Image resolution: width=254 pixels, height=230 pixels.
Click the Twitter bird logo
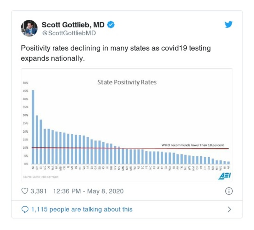point(229,25)
